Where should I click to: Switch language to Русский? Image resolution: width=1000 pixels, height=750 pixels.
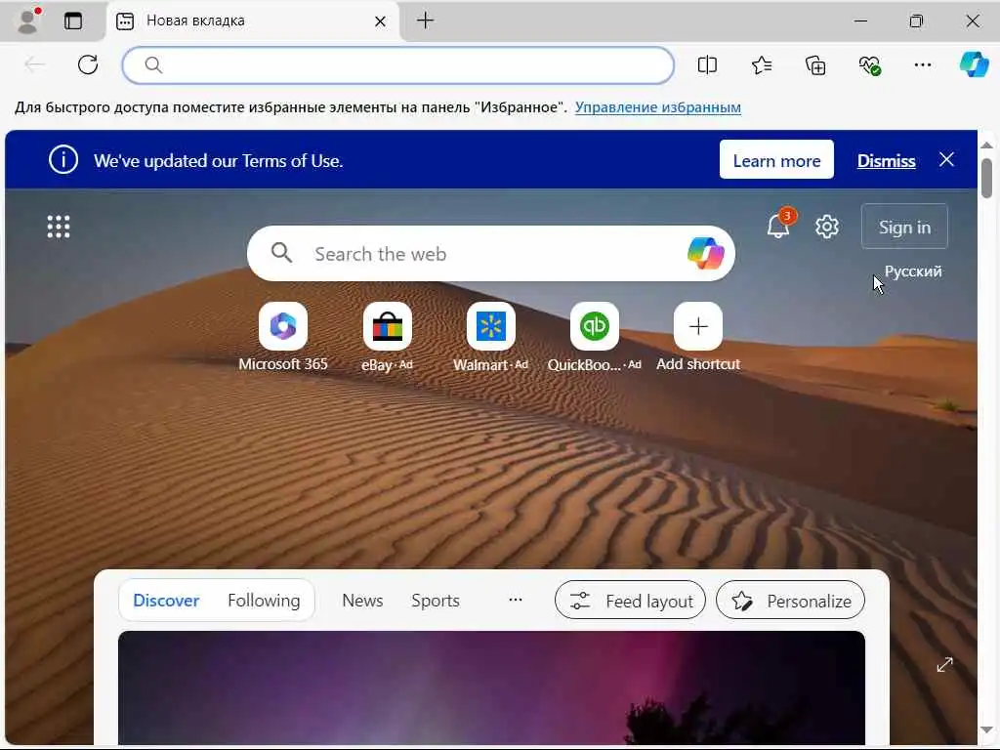[913, 271]
